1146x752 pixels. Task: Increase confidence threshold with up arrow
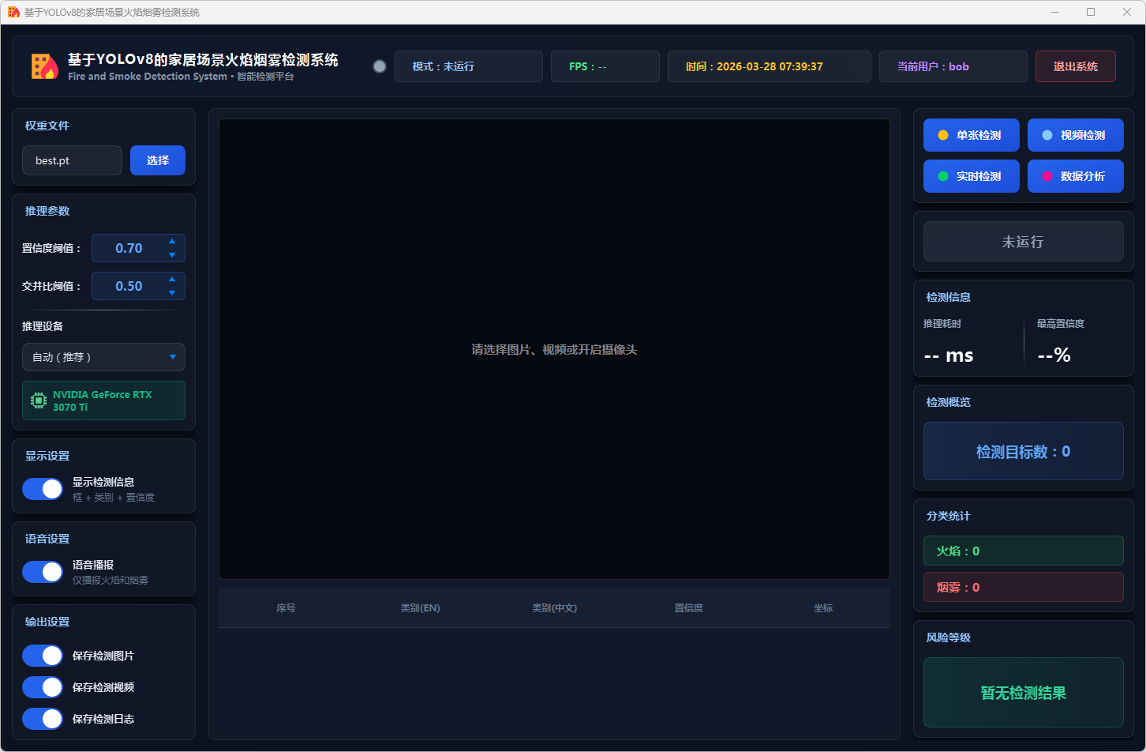[172, 242]
